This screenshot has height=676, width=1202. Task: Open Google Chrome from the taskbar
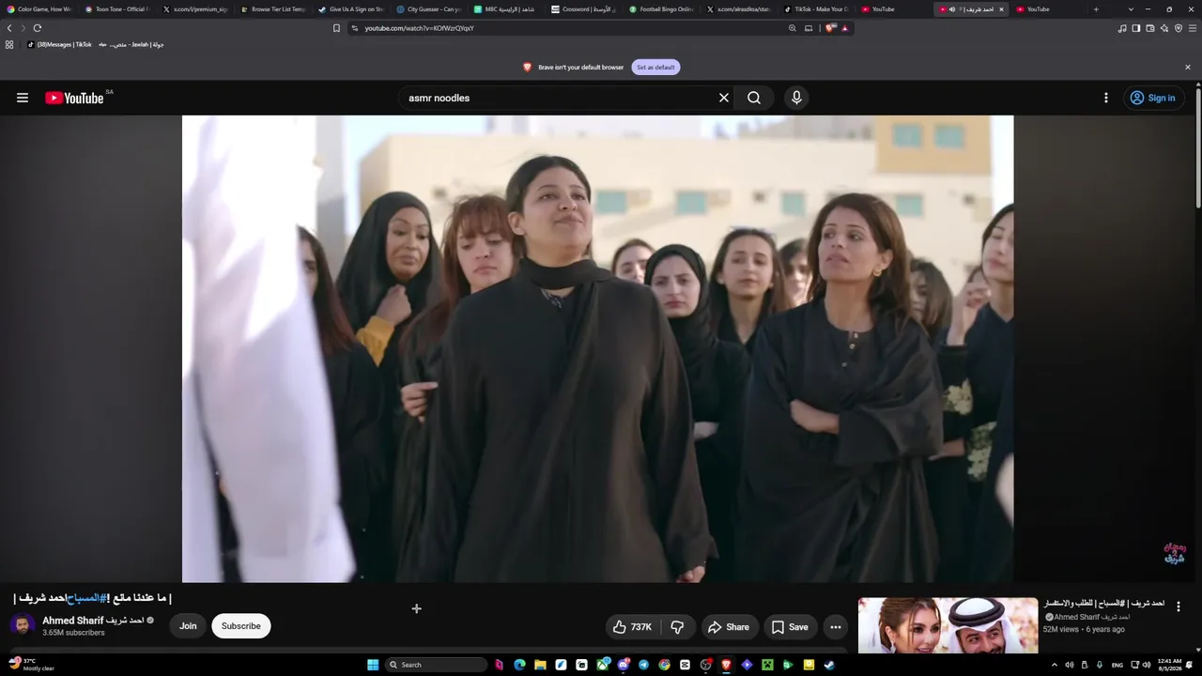(664, 665)
